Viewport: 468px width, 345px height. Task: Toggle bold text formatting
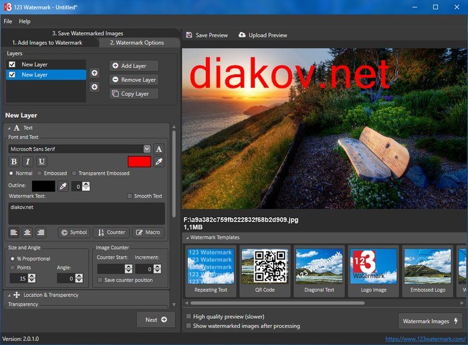coord(13,161)
